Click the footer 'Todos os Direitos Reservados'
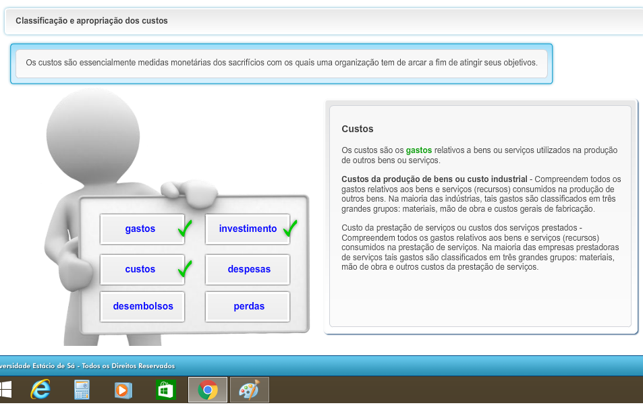The image size is (643, 416). pos(128,365)
